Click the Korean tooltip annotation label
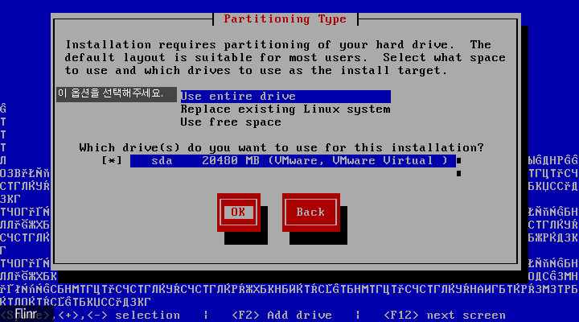This screenshot has width=579, height=322. pyautogui.click(x=117, y=94)
